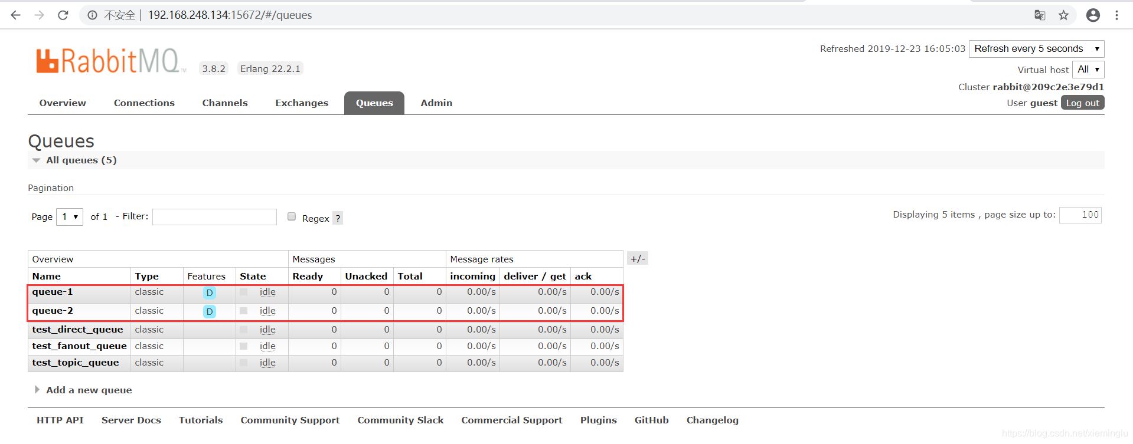Open the queue-2 queue link
The height and width of the screenshot is (444, 1133).
[x=53, y=311]
